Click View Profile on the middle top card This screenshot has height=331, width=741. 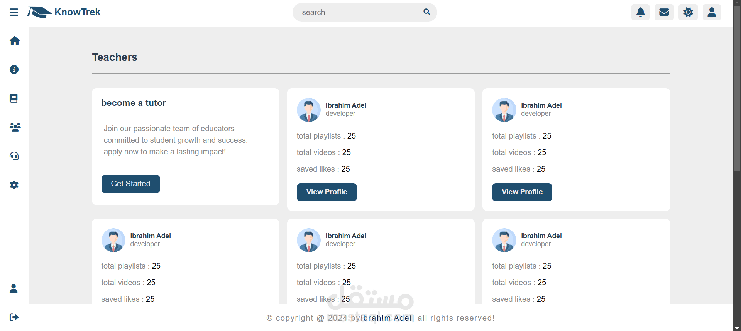point(327,192)
